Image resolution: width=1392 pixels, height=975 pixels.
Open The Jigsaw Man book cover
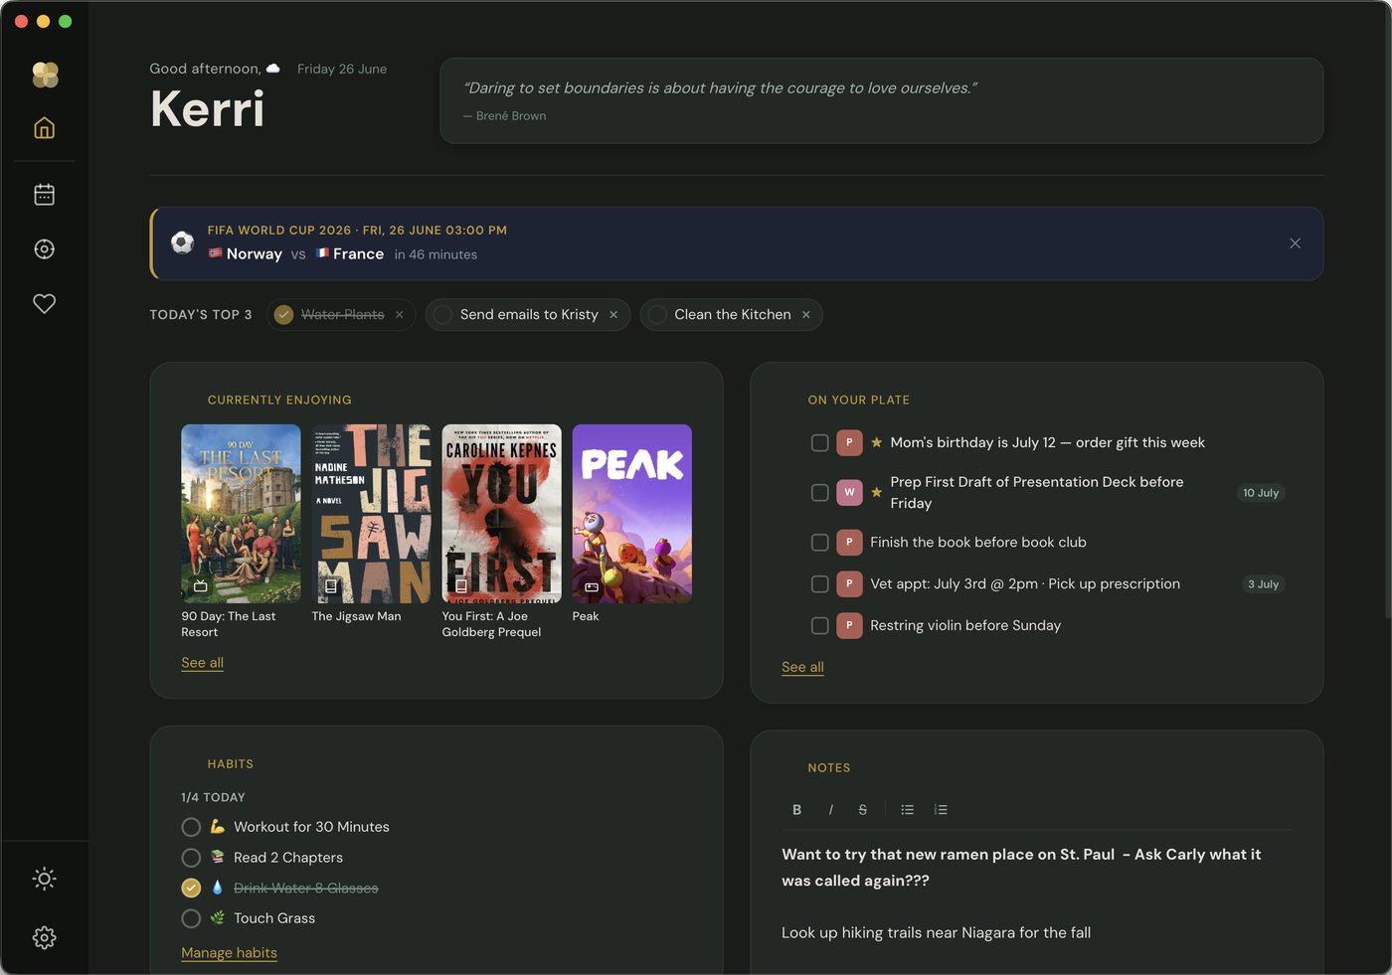pos(371,514)
